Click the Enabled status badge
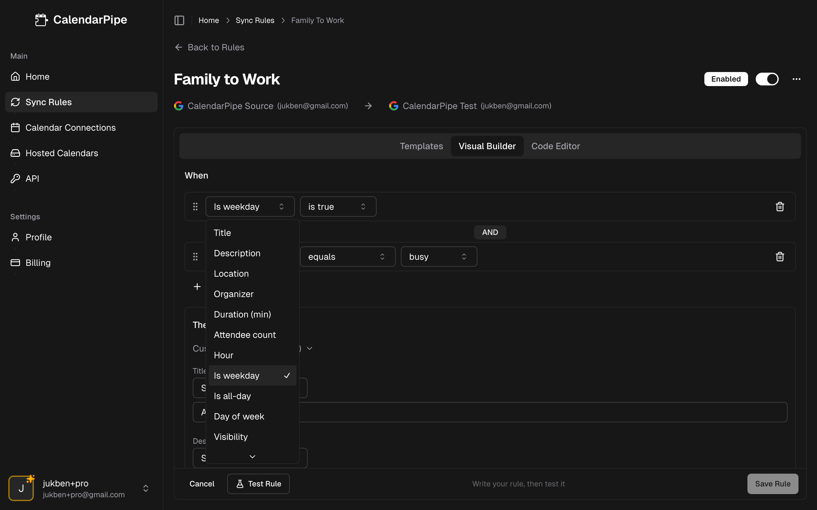The height and width of the screenshot is (510, 817). [x=726, y=79]
